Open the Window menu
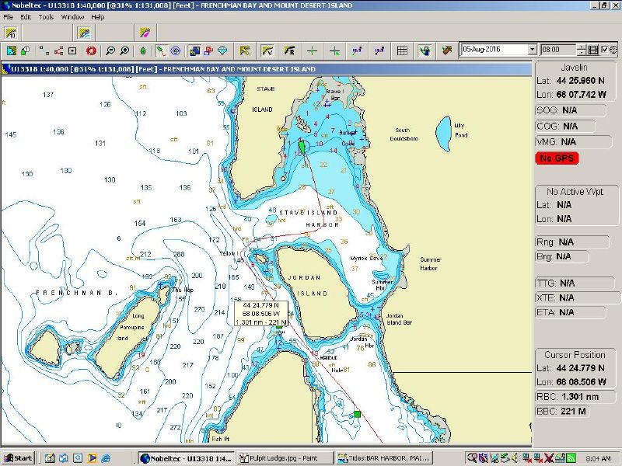Image resolution: width=622 pixels, height=466 pixels. point(73,16)
